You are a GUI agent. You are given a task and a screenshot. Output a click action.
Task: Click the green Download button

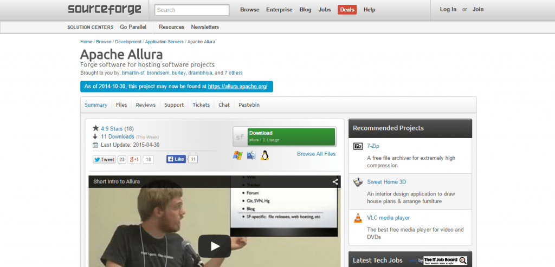pos(291,136)
